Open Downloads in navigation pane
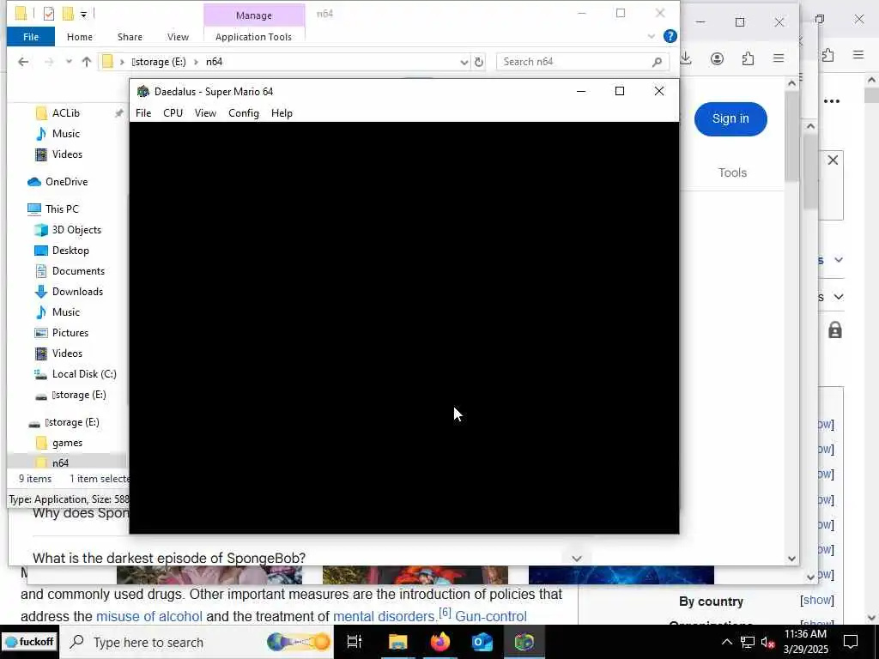The image size is (879, 659). (77, 292)
